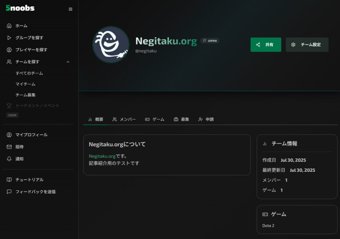The image size is (340, 239).
Task: Switch to the 申請 tab
Action: click(x=206, y=119)
